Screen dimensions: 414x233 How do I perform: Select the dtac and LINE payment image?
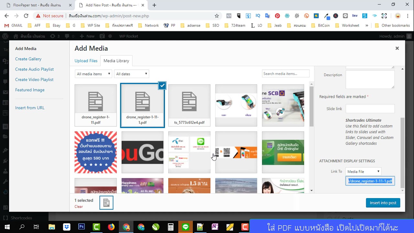[x=189, y=152]
